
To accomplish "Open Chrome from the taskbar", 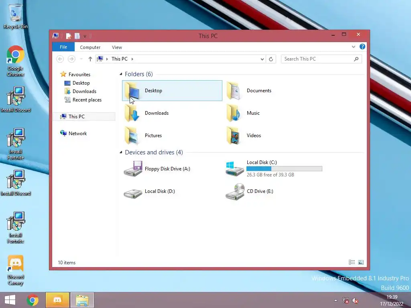I will 33,300.
